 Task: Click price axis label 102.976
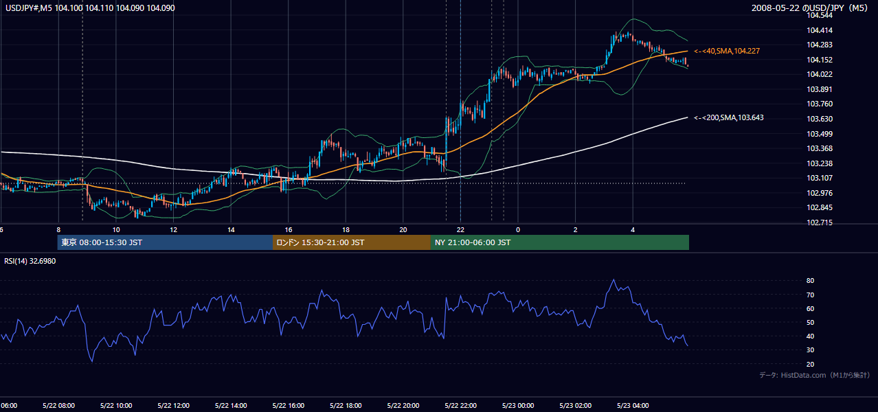pos(820,193)
